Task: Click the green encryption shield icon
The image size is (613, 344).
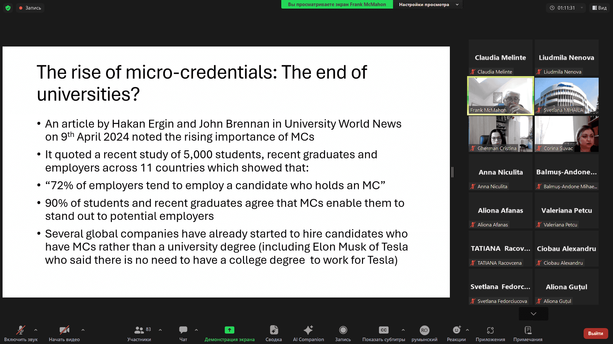Action: (8, 8)
